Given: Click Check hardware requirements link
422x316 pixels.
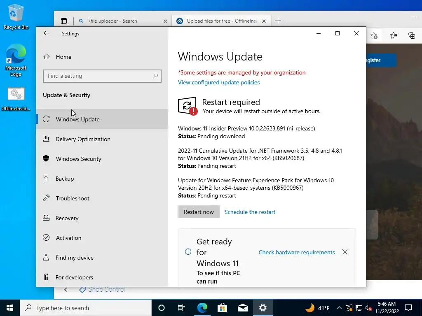Looking at the screenshot, I should coord(297,252).
